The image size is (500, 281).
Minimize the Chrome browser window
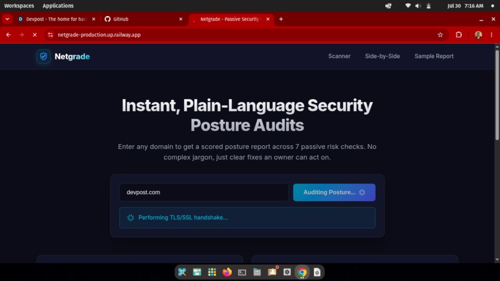pos(481,19)
